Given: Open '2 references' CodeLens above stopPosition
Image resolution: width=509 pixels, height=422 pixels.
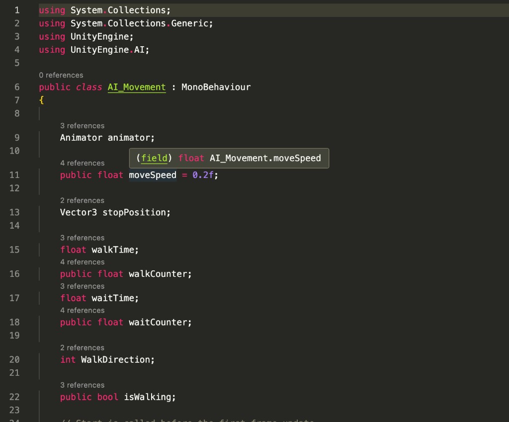Looking at the screenshot, I should tap(82, 200).
